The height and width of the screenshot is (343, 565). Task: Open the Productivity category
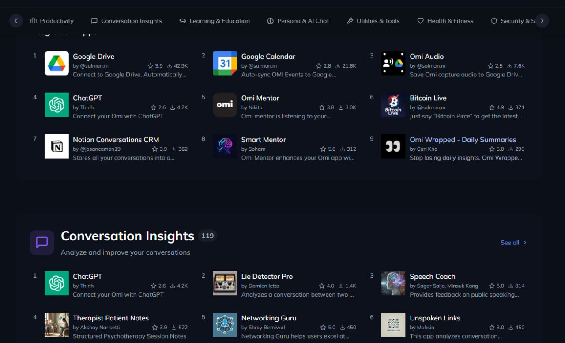click(52, 20)
